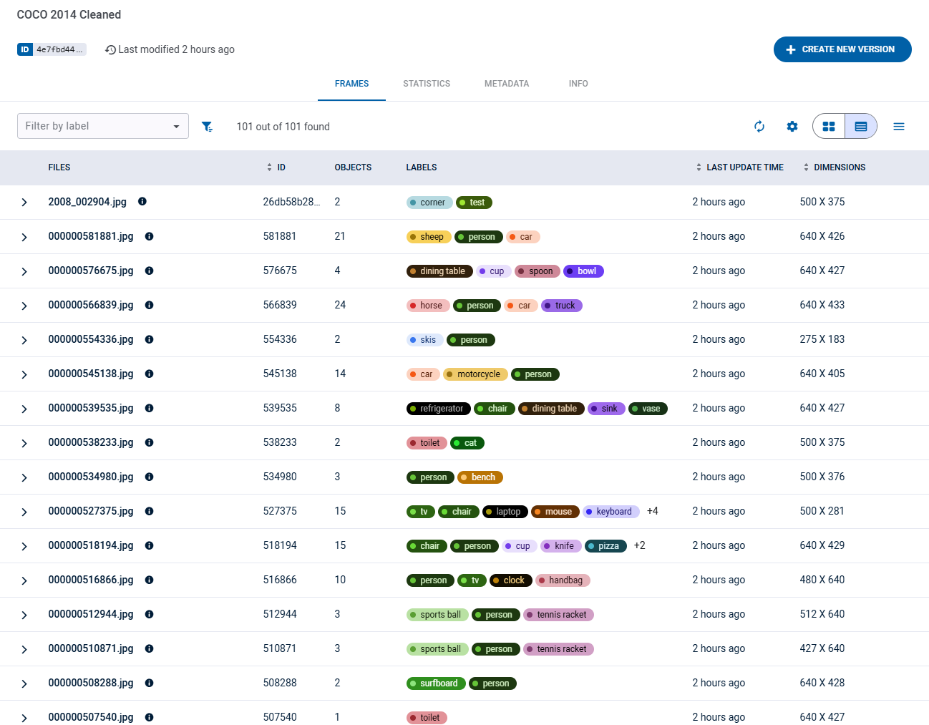Screen dimensions: 929x725
Task: Switch to the table view layout
Action: coord(860,126)
